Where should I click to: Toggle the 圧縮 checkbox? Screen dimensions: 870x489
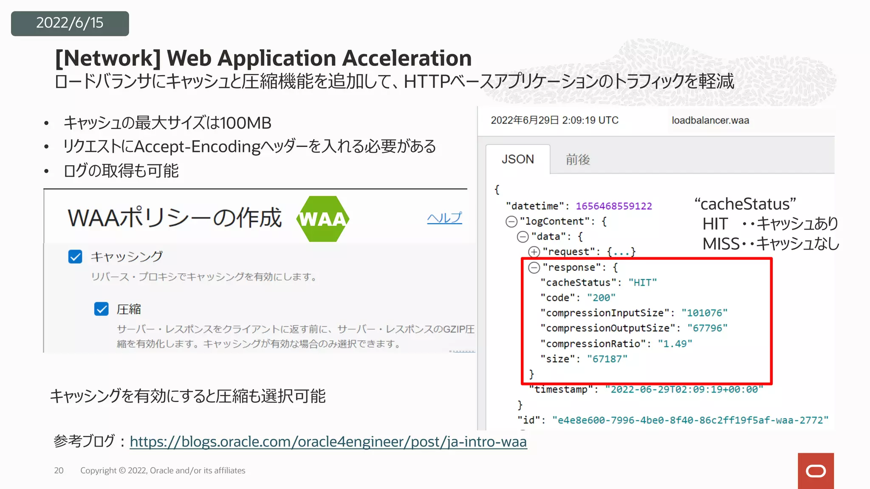pyautogui.click(x=101, y=309)
